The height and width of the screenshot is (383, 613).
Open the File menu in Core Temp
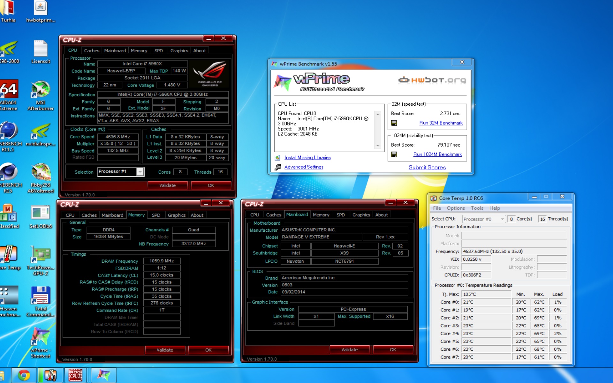437,208
